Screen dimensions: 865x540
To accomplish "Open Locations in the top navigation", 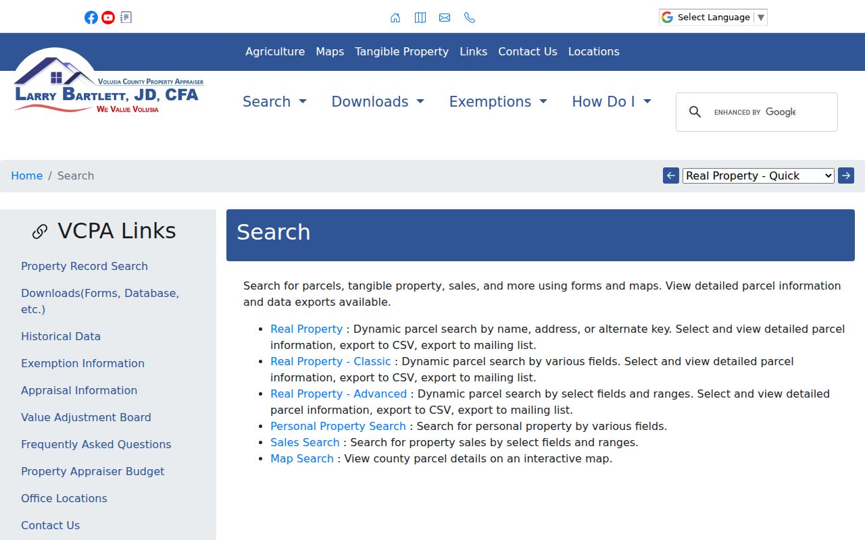I will tap(593, 52).
